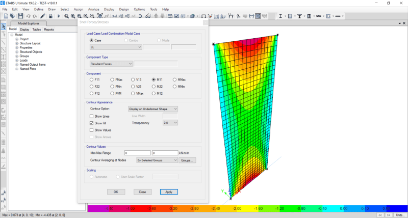
Task: Open the Define menu
Action: point(39,9)
